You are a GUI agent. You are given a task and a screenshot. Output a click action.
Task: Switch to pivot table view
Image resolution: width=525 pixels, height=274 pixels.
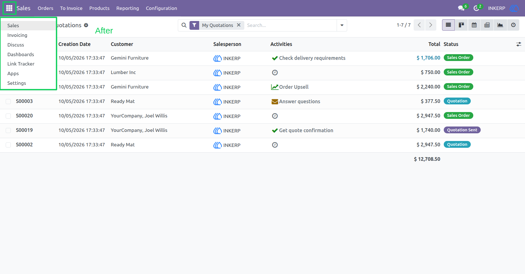[x=487, y=25]
